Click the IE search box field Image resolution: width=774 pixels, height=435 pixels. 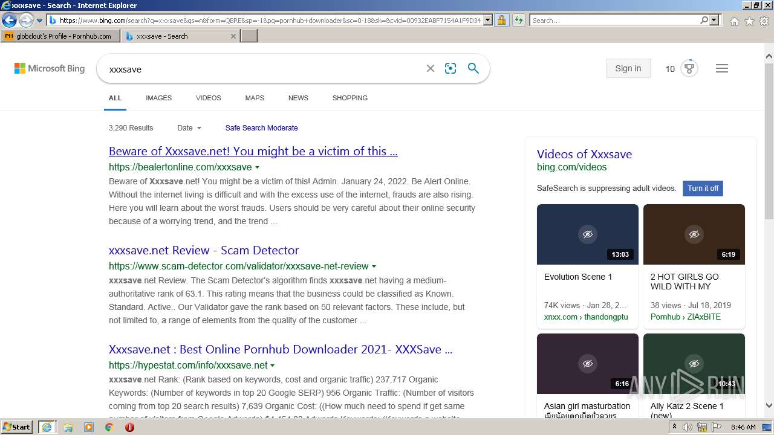point(614,21)
